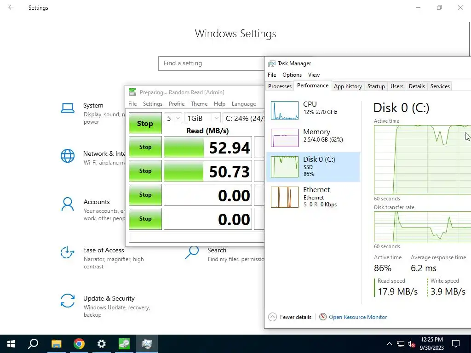Open Network & Internet globe icon

pyautogui.click(x=68, y=156)
